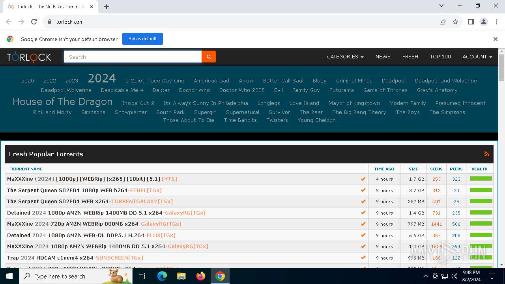Open Task View on the taskbar

click(x=142, y=276)
